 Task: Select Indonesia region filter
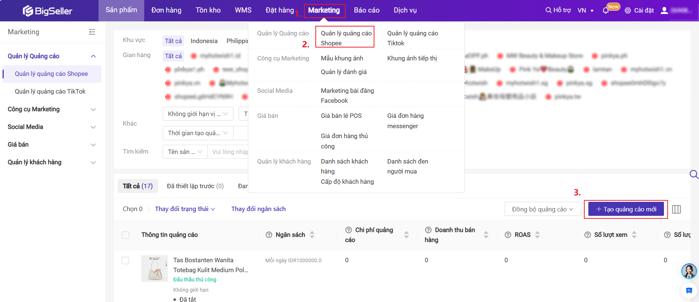[204, 41]
